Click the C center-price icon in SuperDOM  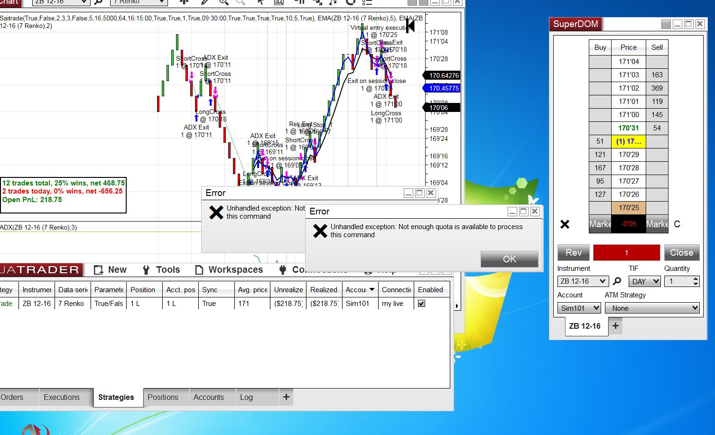[677, 224]
